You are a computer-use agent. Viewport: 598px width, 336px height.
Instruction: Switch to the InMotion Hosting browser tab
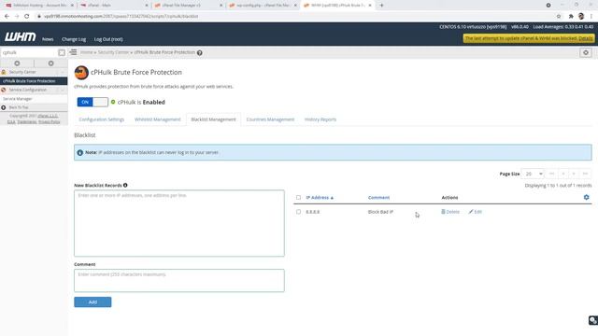[x=39, y=6]
